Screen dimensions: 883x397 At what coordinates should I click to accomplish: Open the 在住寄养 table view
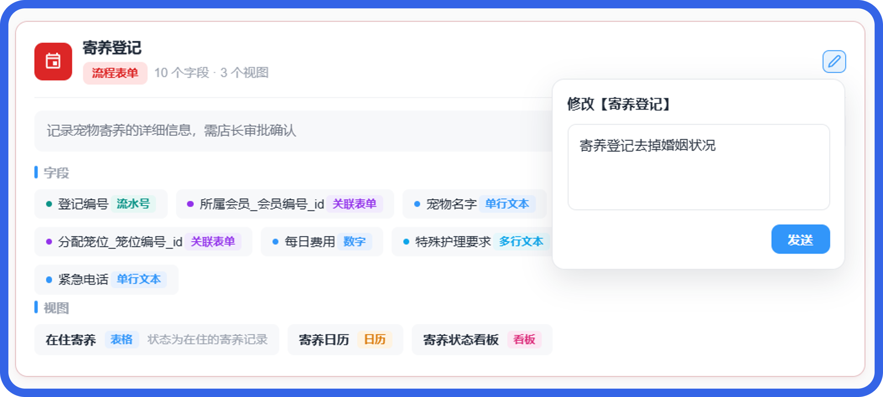157,340
